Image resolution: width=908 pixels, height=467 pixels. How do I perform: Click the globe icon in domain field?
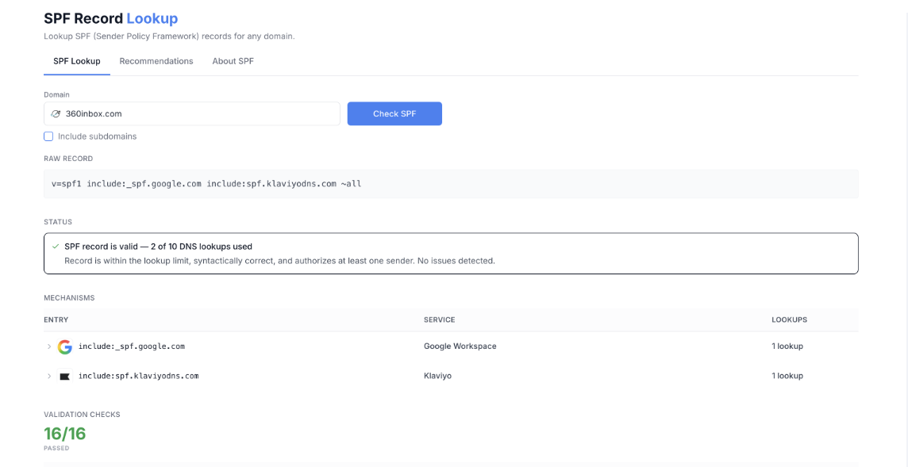point(56,114)
